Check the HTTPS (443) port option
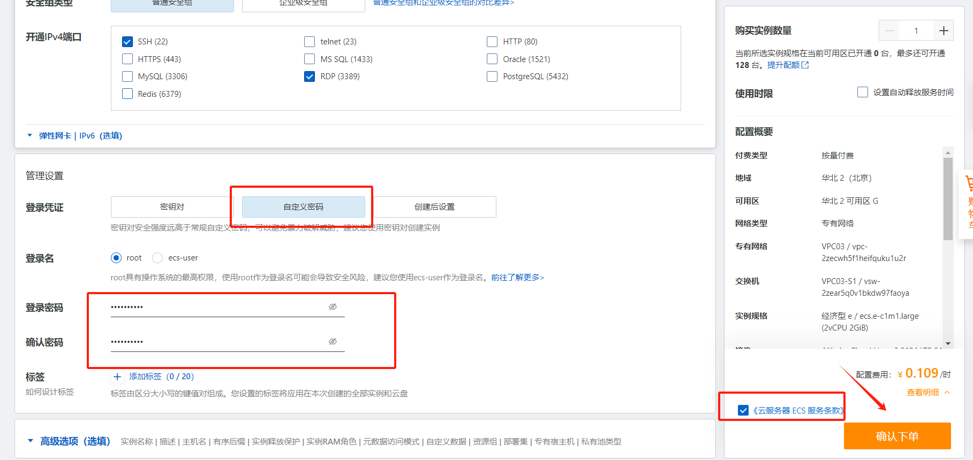The height and width of the screenshot is (460, 973). pyautogui.click(x=127, y=59)
